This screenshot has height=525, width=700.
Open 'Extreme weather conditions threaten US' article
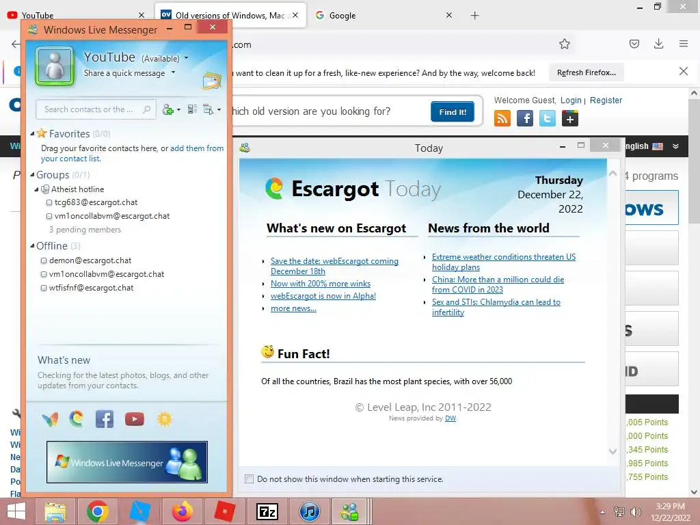(x=504, y=262)
